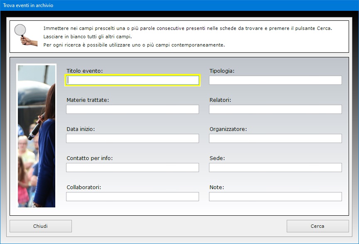Click the instruction text about Cerca
This screenshot has height=244, width=359.
pyautogui.click(x=187, y=28)
